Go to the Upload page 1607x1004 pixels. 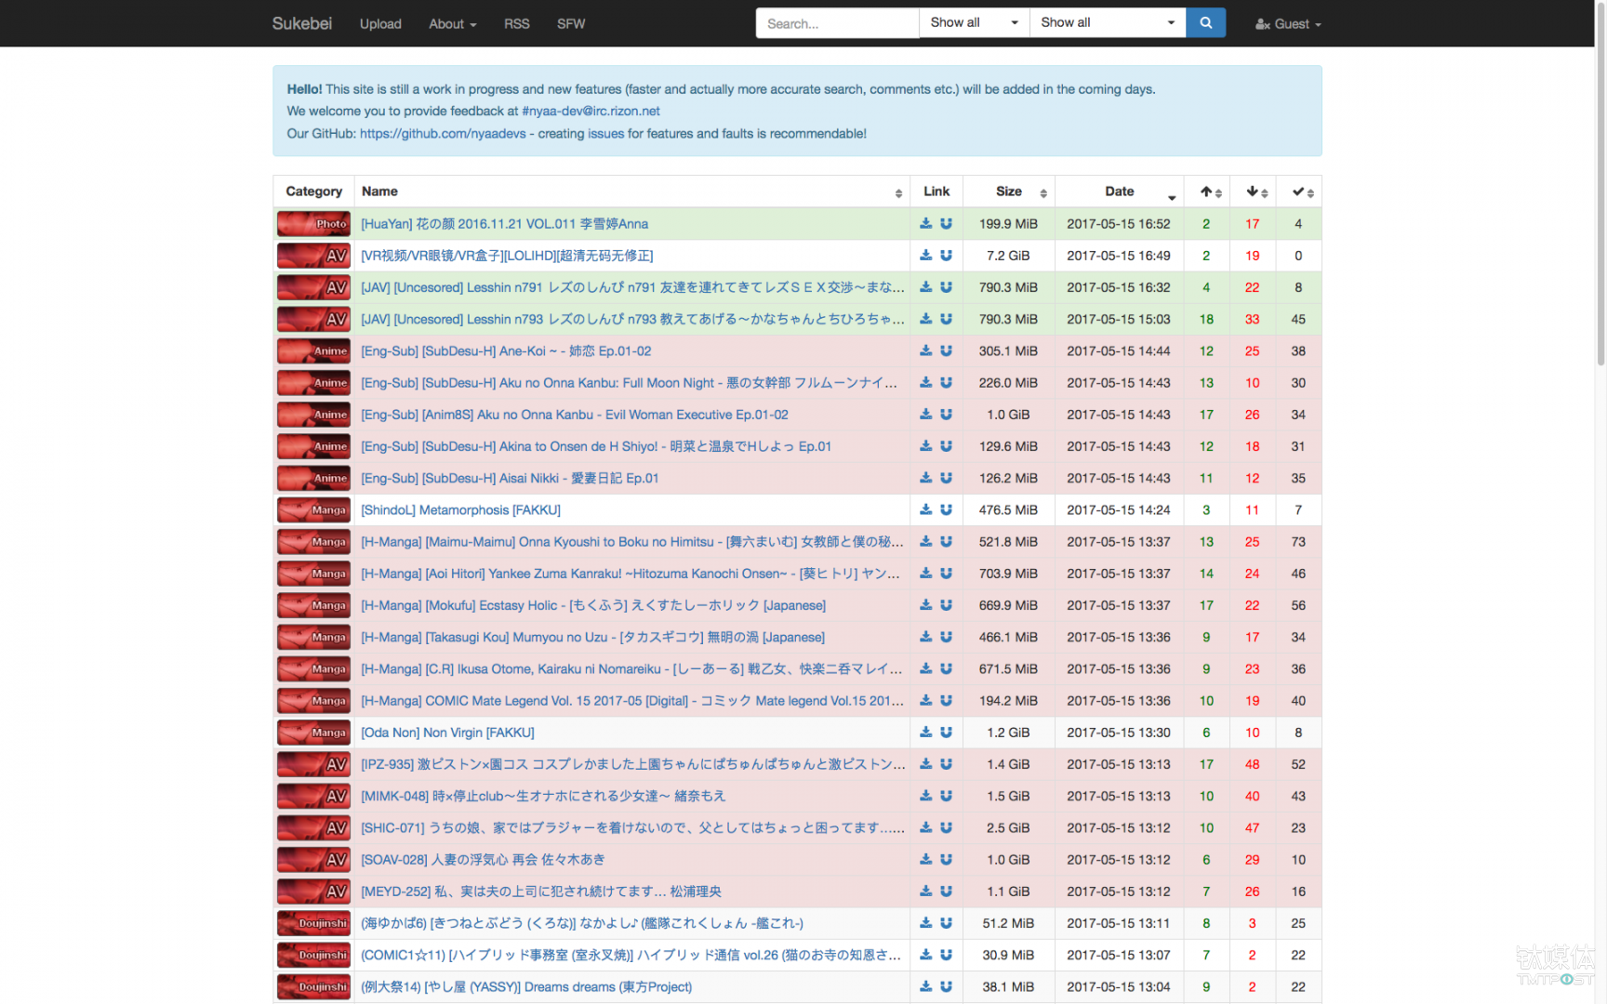pos(380,24)
